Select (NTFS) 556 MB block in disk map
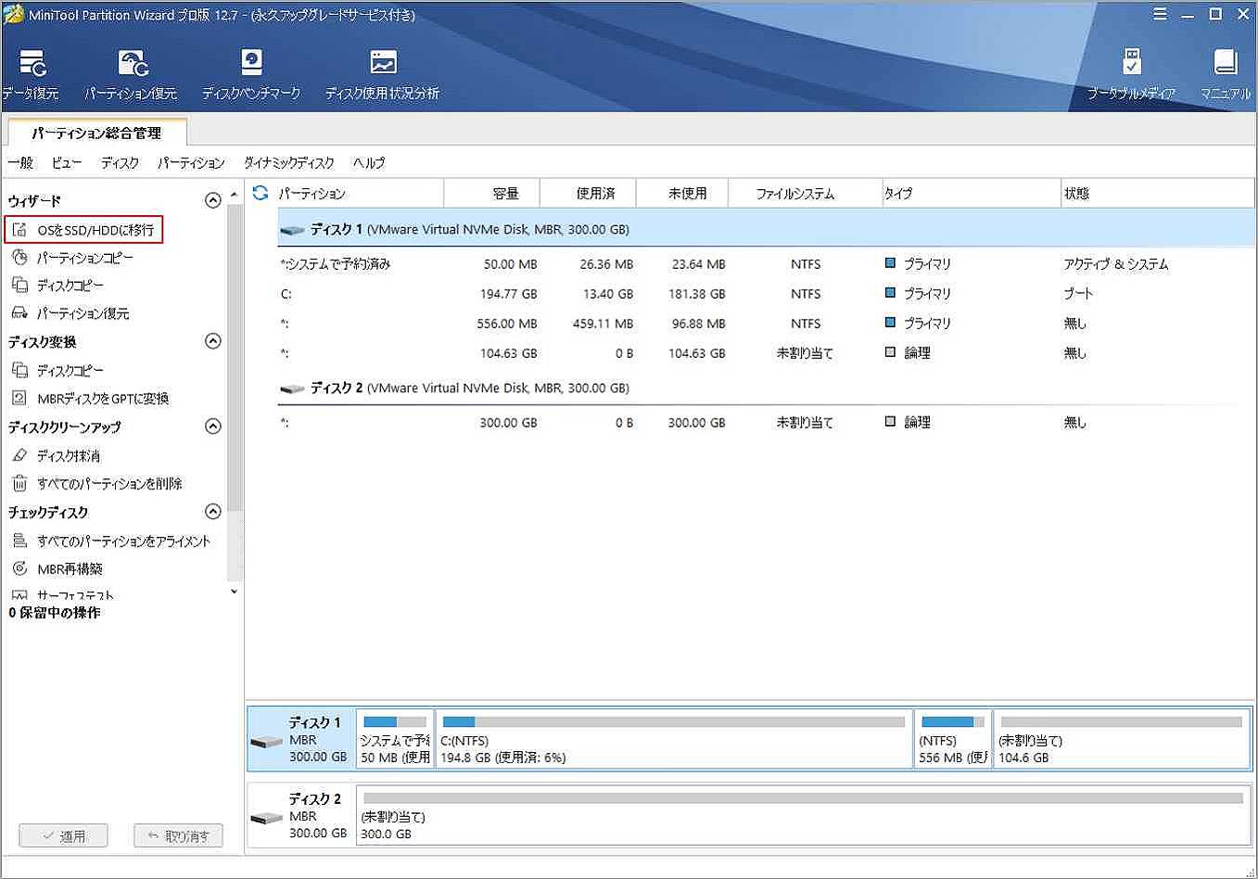Viewport: 1258px width, 879px height. coord(953,739)
